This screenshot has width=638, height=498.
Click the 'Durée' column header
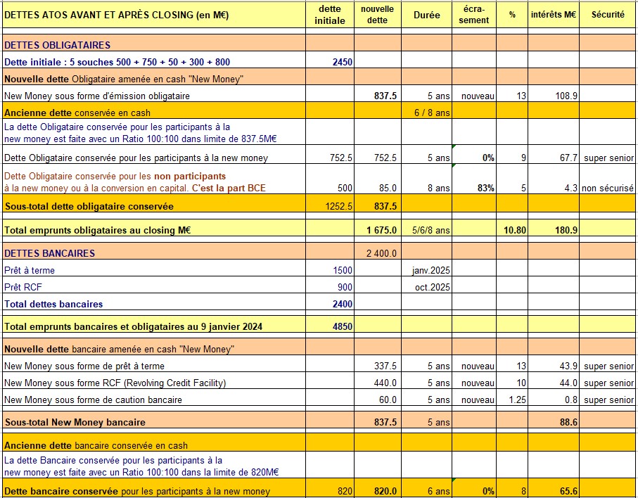click(x=426, y=15)
